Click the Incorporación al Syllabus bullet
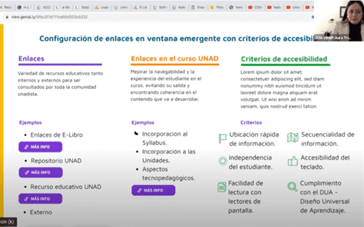Image resolution: width=364 pixels, height=227 pixels. click(x=165, y=138)
